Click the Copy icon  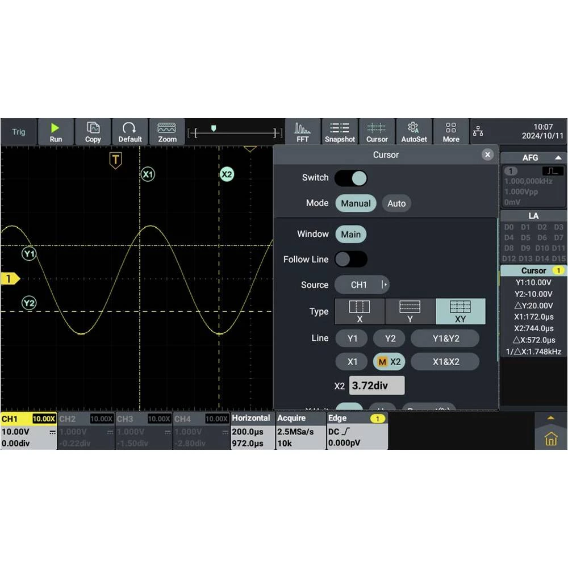tap(93, 132)
